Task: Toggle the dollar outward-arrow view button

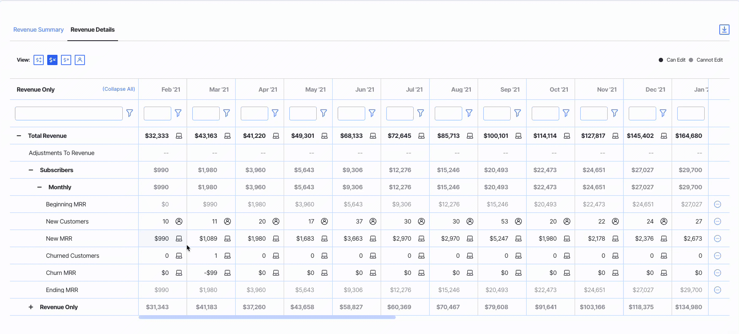Action: (x=66, y=60)
